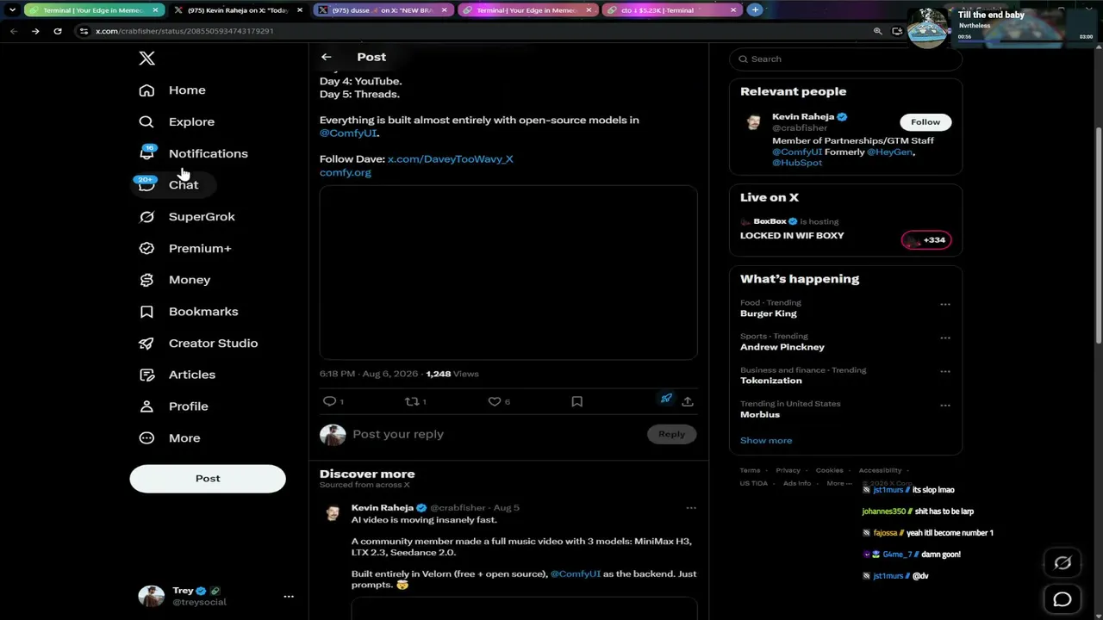This screenshot has width=1103, height=620.
Task: Open the Money icon in sidebar
Action: tap(146, 280)
